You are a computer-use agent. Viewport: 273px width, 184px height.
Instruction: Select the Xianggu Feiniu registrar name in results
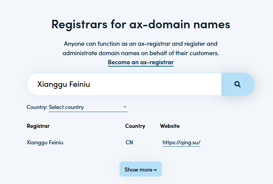(x=45, y=143)
